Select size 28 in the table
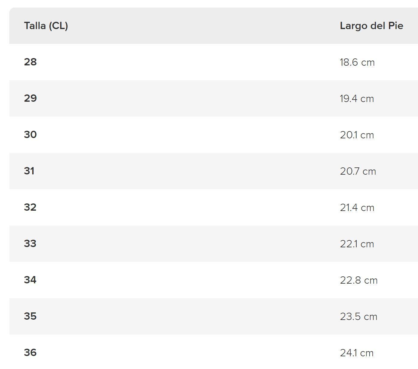The image size is (418, 369). [x=30, y=62]
